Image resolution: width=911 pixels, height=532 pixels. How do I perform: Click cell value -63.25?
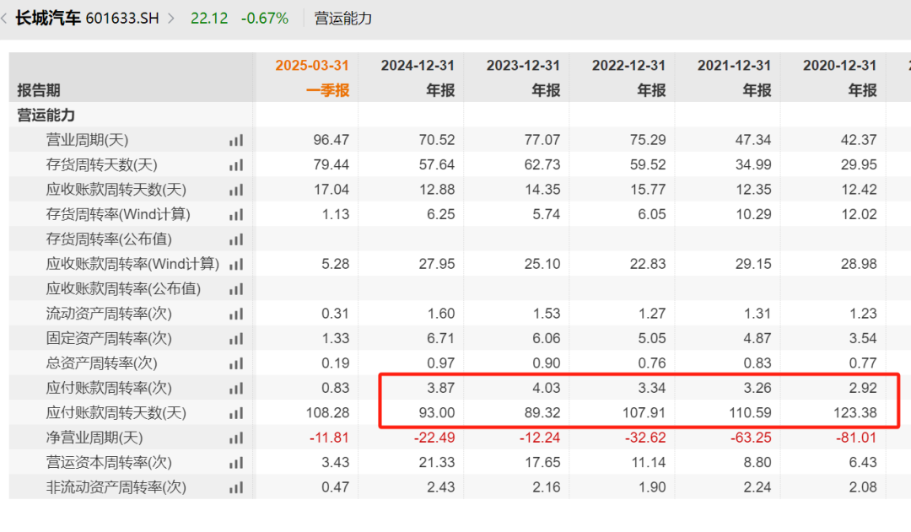(751, 438)
